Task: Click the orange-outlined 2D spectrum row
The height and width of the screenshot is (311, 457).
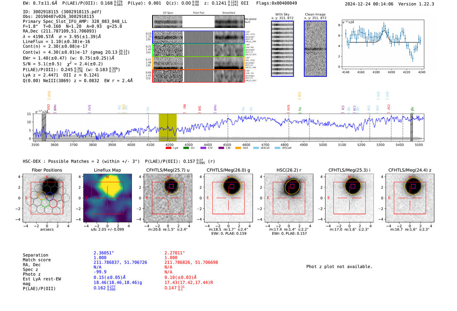Action: (198, 63)
